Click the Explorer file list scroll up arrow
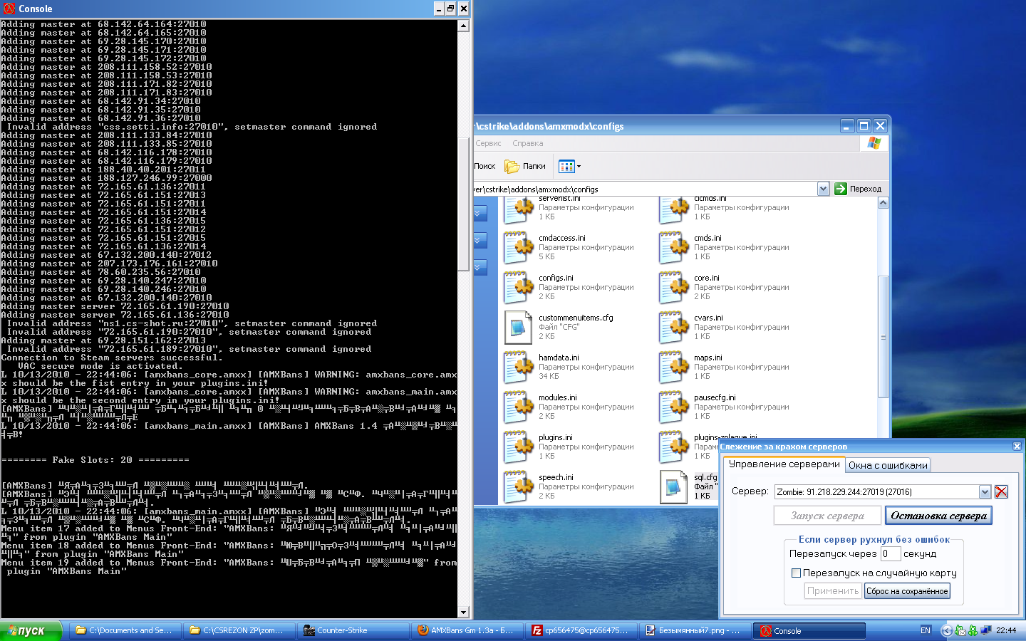 coord(883,203)
